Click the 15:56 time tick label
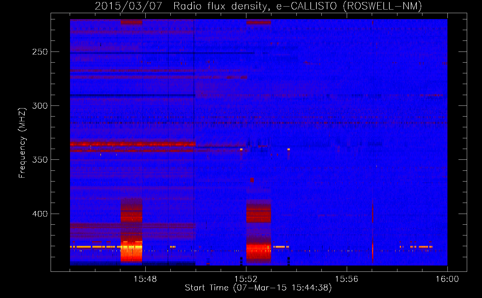Viewport: 482px width, 298px height. (x=346, y=279)
